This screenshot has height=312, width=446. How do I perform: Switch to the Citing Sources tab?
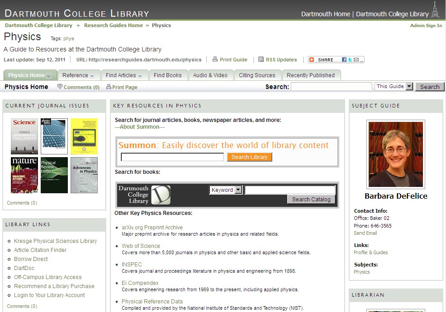click(257, 75)
